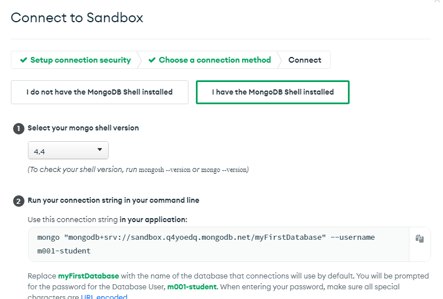
Task: Select 'I do not have the MongoDB Shell installed'
Action: point(100,92)
